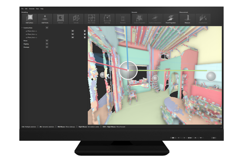Collapse the Constructions tree section

(x=22, y=28)
